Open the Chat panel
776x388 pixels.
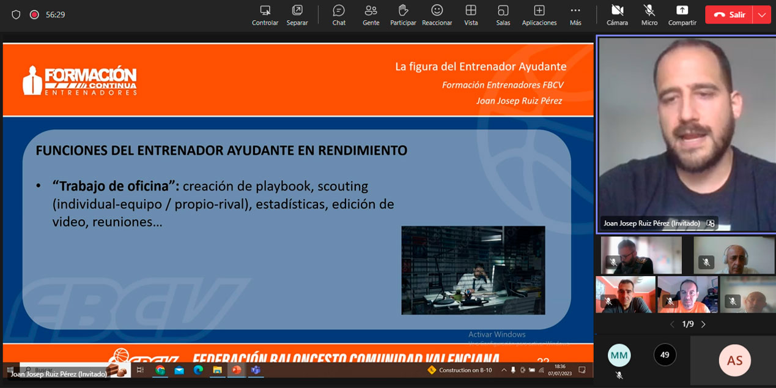pos(339,15)
